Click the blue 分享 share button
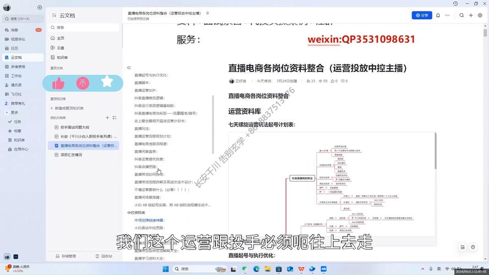The image size is (489, 275). pyautogui.click(x=422, y=15)
